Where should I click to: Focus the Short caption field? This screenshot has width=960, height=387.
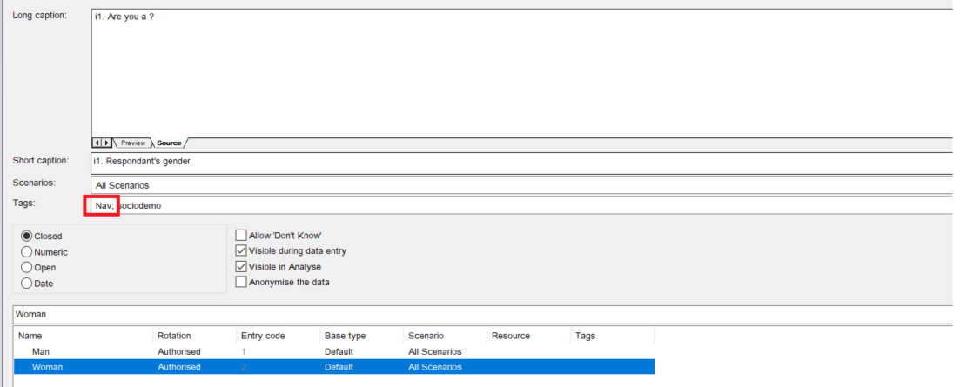(x=520, y=161)
